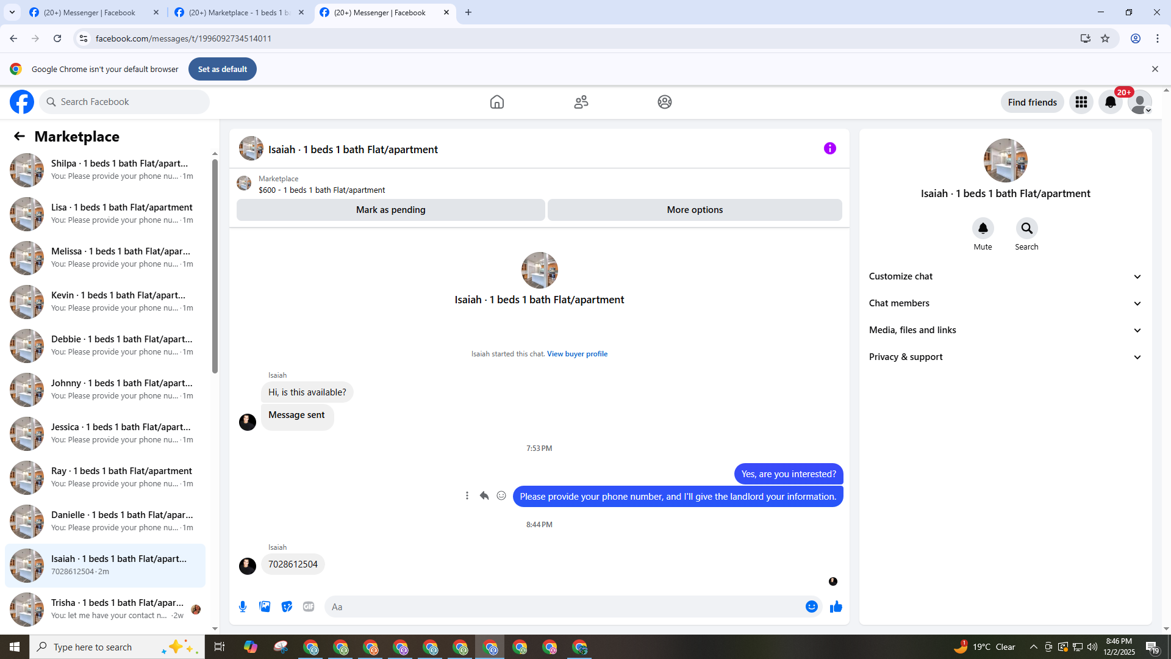Open emoji picker in message box
The width and height of the screenshot is (1171, 659).
click(811, 607)
